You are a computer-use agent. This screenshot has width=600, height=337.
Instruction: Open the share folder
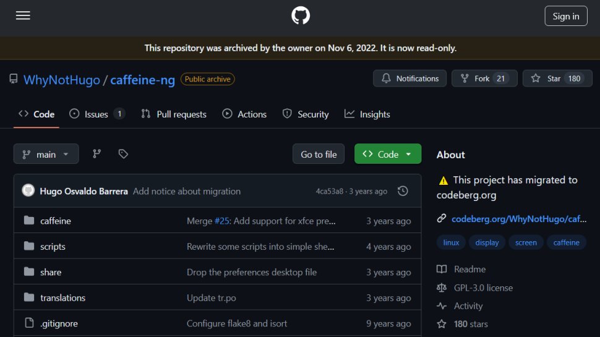tap(51, 272)
